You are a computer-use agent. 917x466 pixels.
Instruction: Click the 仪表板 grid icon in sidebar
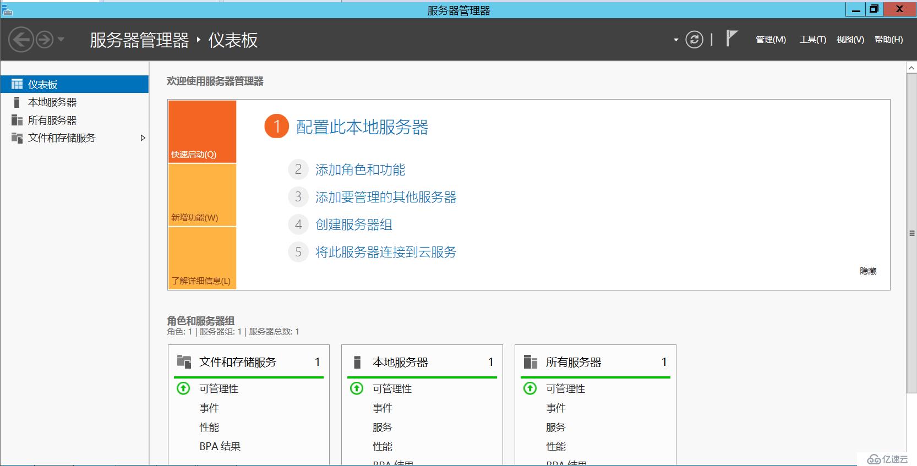click(x=17, y=84)
